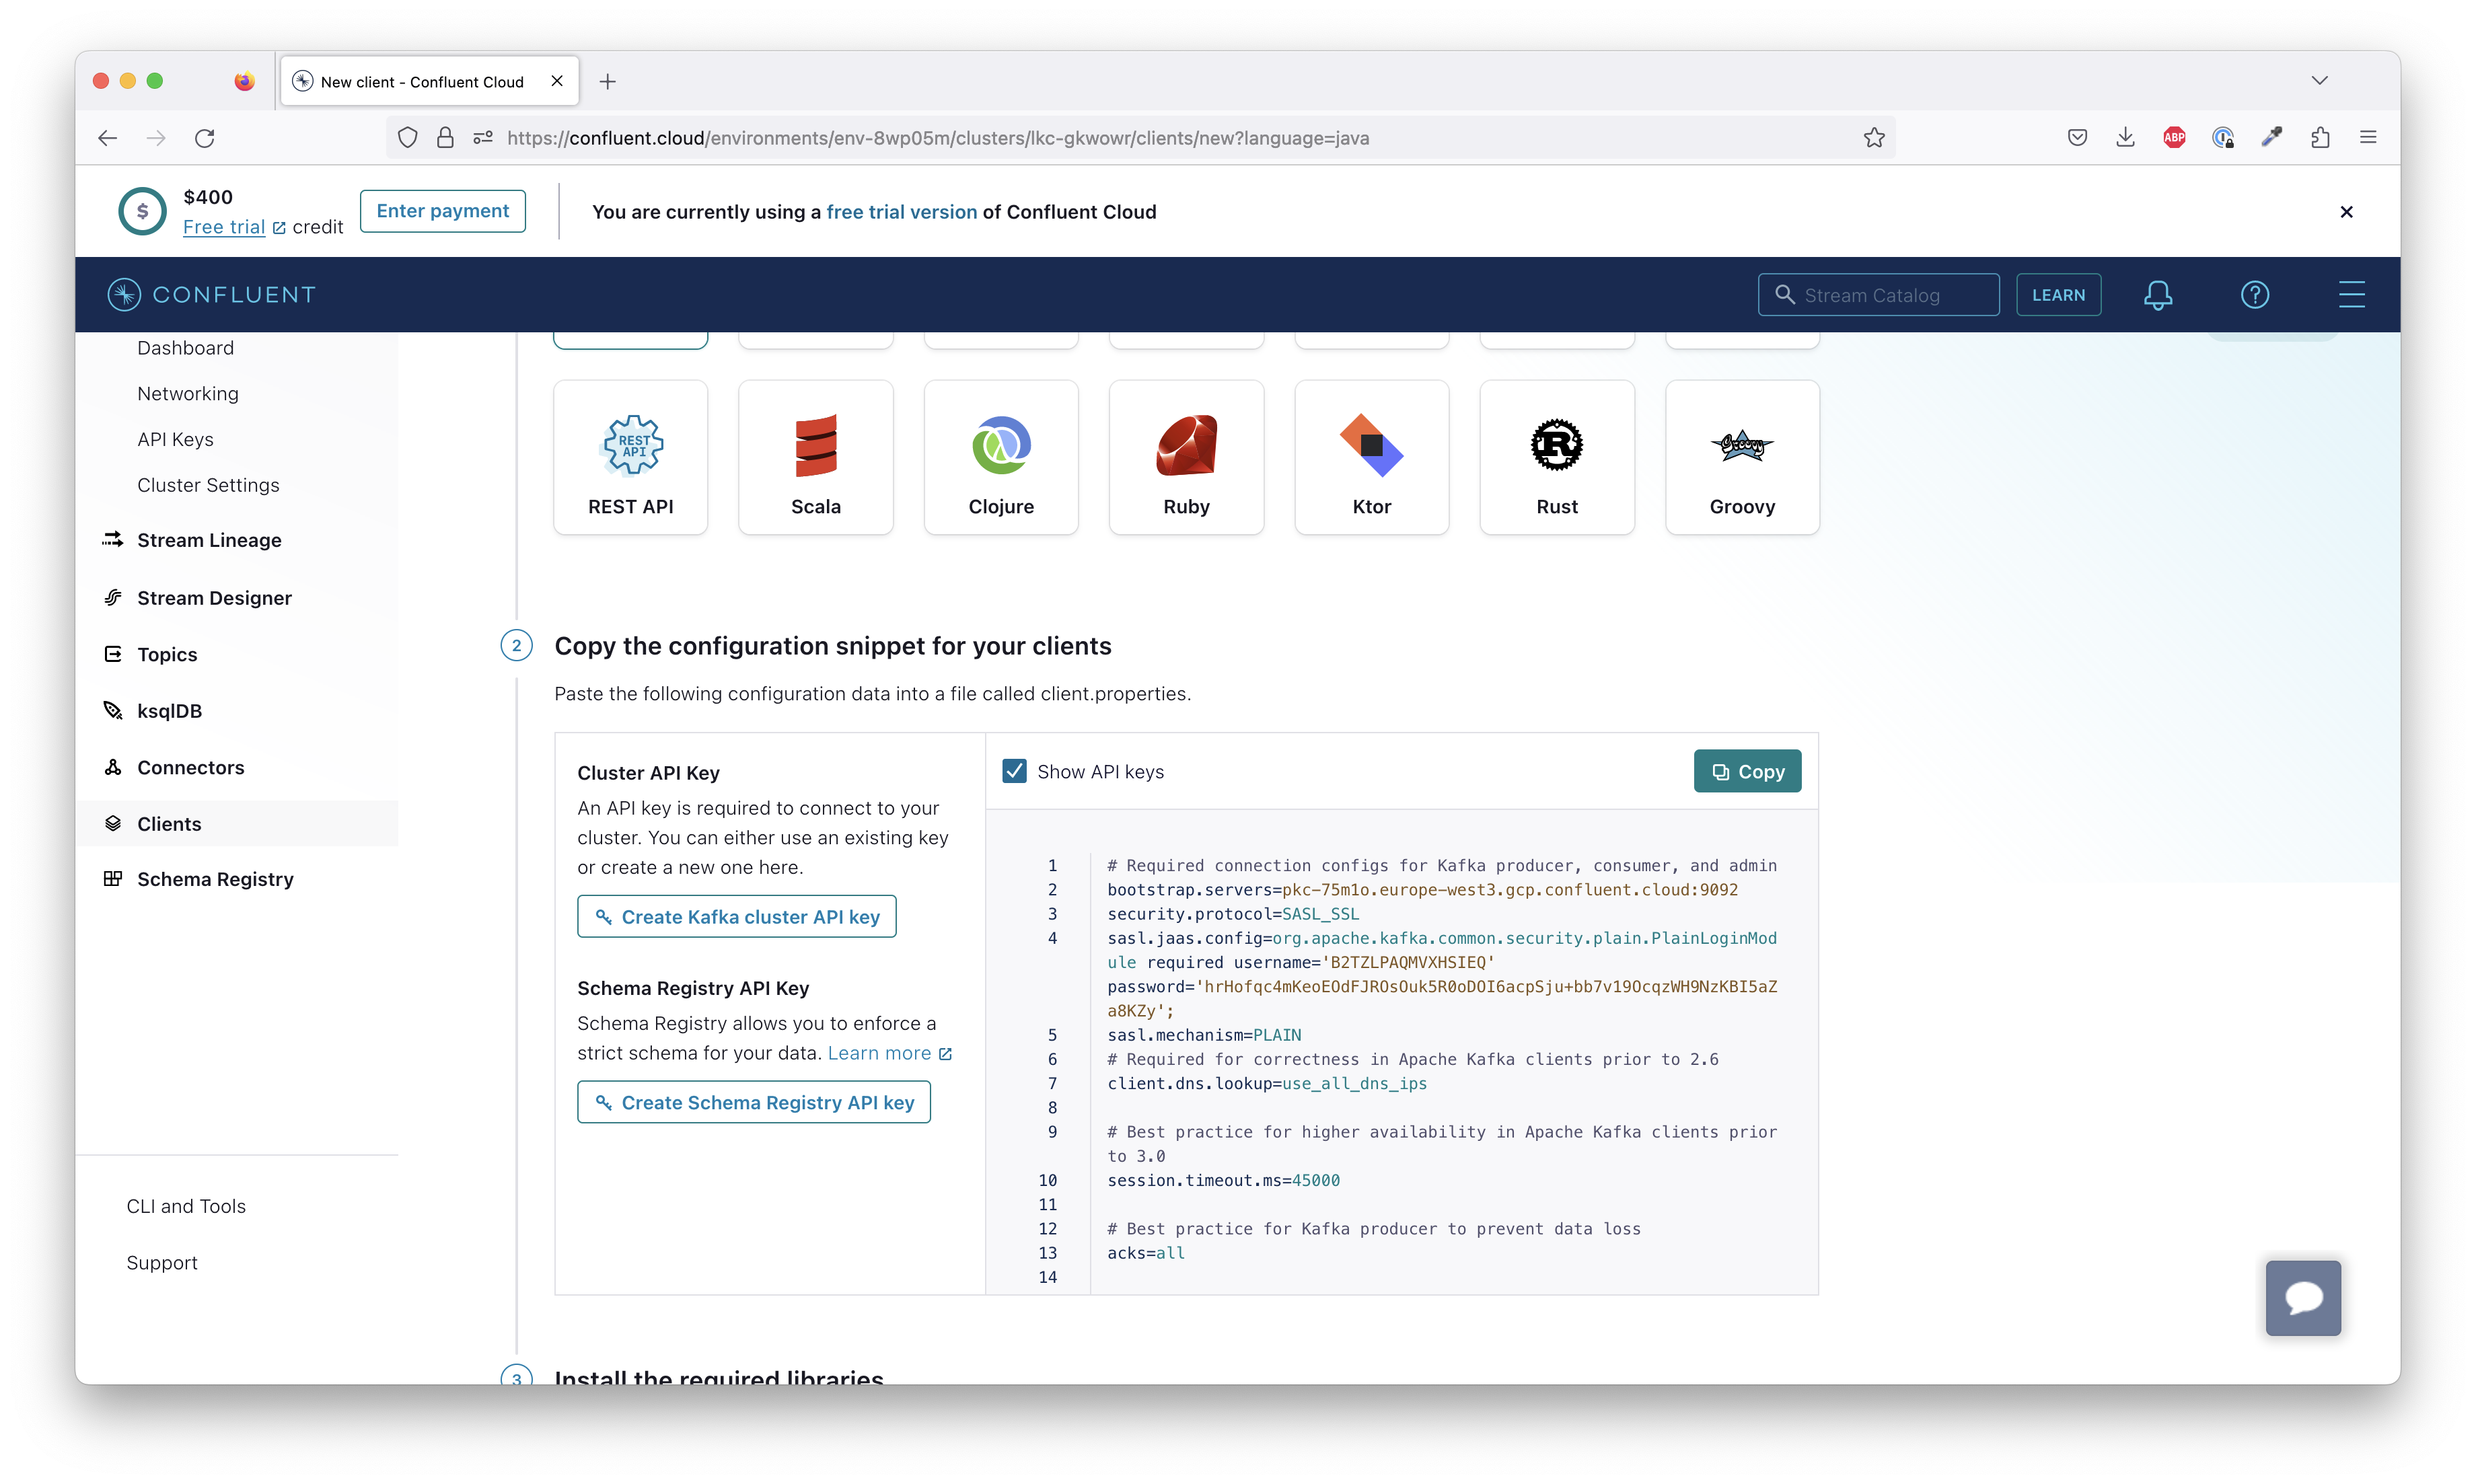
Task: Dismiss the free trial banner
Action: click(x=2346, y=212)
